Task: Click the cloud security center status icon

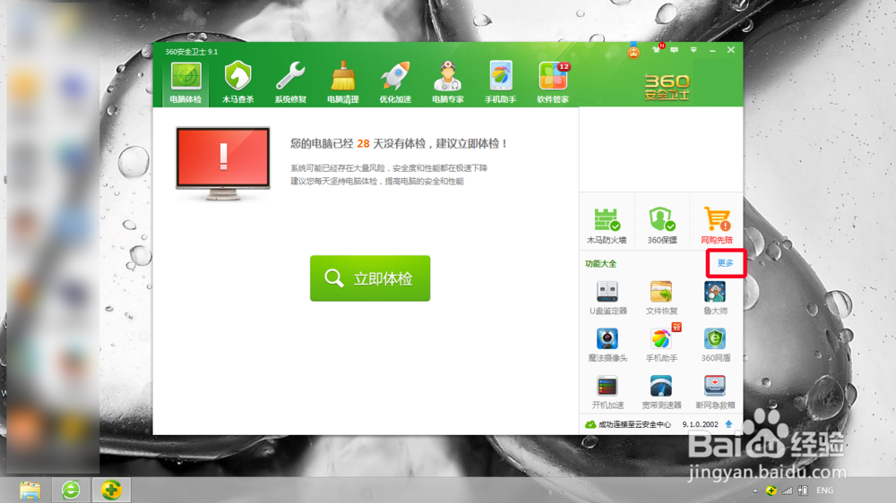Action: pyautogui.click(x=590, y=424)
